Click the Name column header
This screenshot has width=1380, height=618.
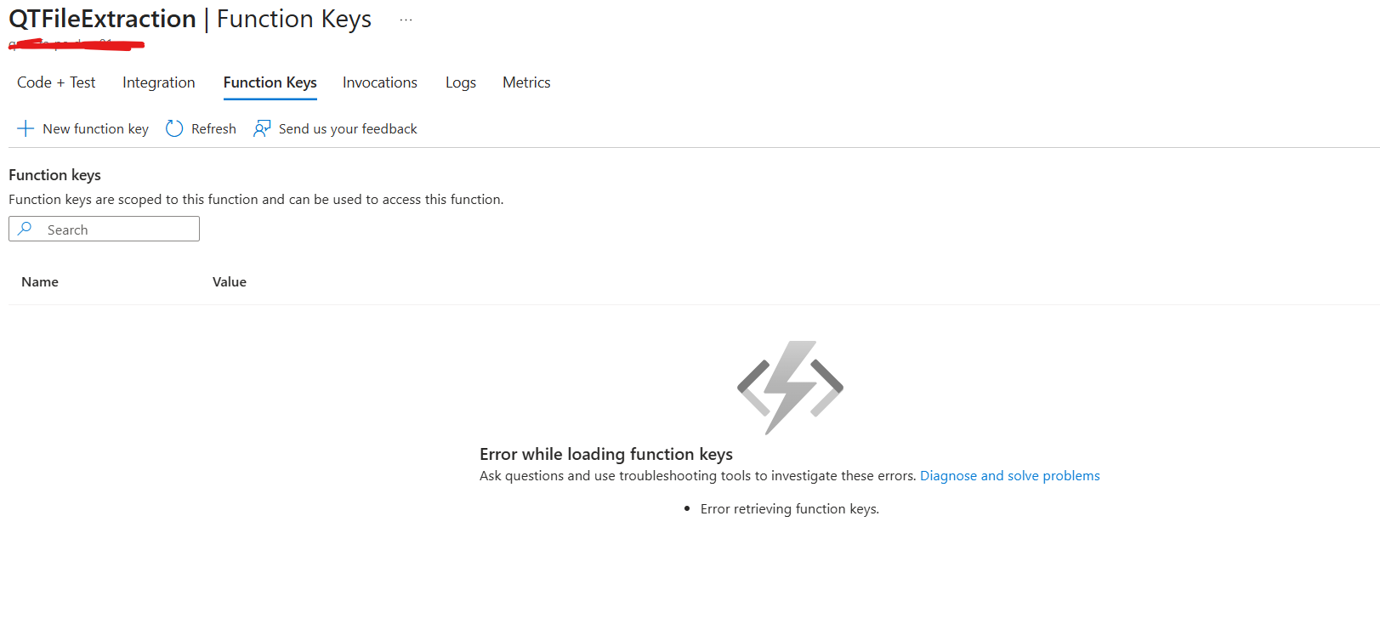pos(40,282)
